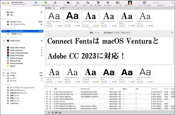This screenshot has width=175, height=115.
Task: Toggle activation dot on A-OTF Ryumin Heavy tile
Action: click(x=134, y=26)
